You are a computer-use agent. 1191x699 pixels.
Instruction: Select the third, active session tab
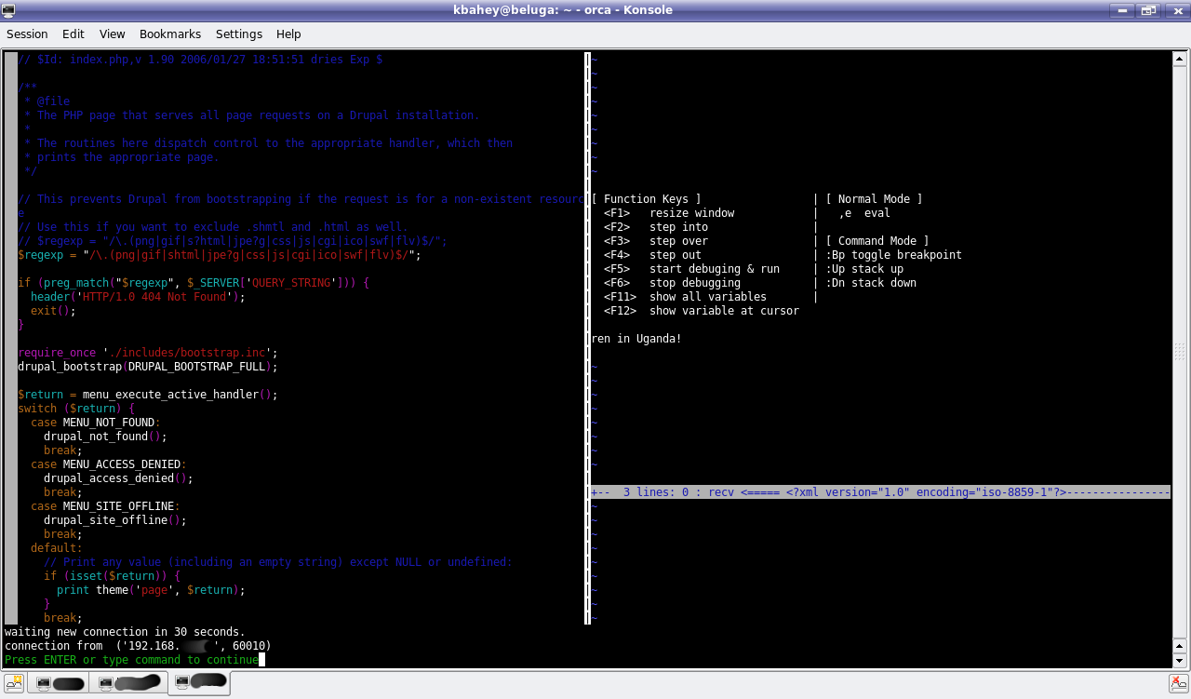(199, 683)
